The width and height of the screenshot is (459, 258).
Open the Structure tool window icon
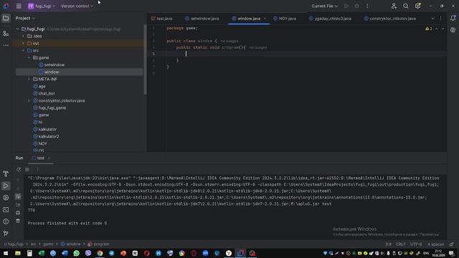tap(6, 34)
